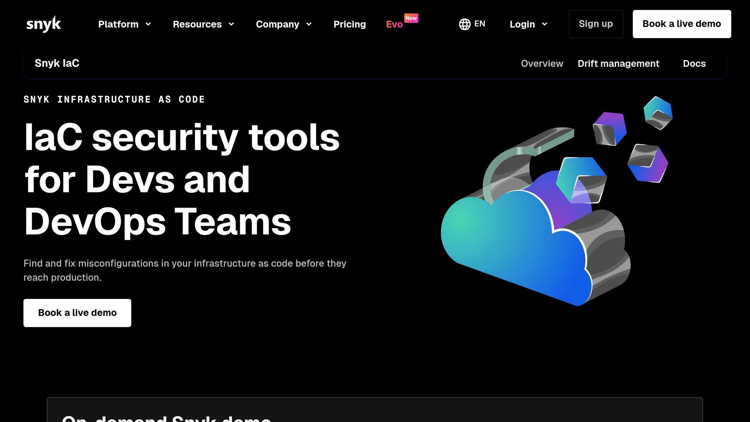The image size is (750, 422).
Task: Open the Company menu
Action: 278,24
